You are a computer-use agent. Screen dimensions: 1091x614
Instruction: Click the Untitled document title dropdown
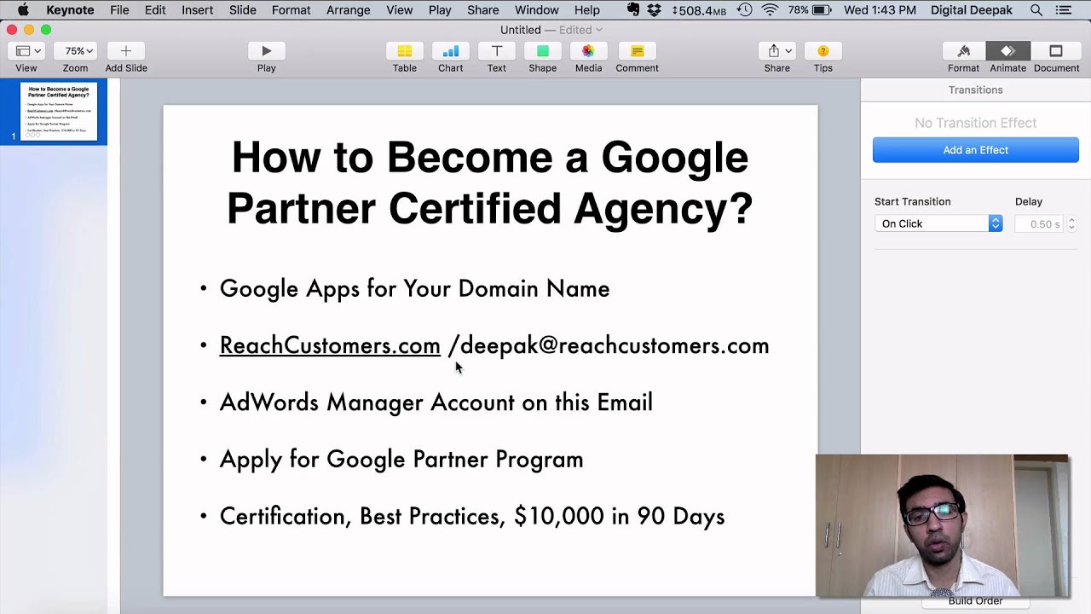[x=551, y=30]
